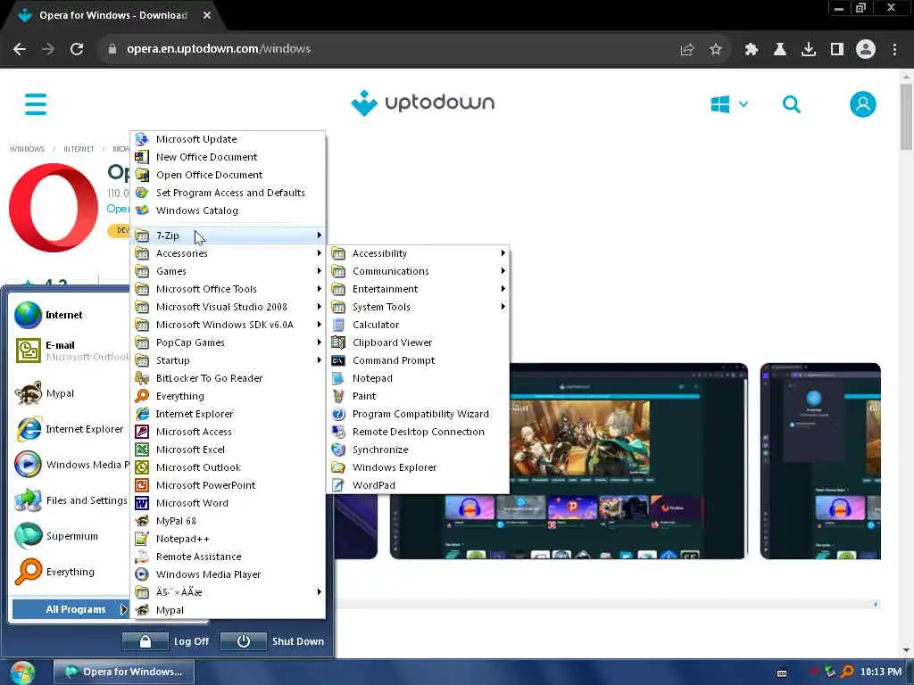This screenshot has height=685, width=914.
Task: Open the browser three-dot menu
Action: point(894,50)
